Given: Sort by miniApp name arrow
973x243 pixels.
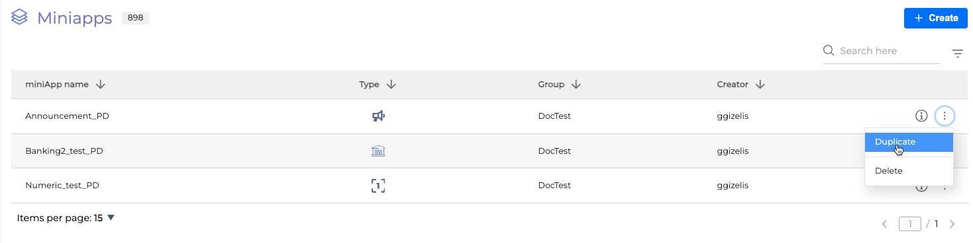Looking at the screenshot, I should (x=101, y=85).
